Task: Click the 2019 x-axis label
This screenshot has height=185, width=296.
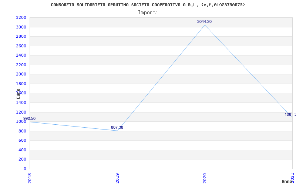Action: tap(117, 178)
